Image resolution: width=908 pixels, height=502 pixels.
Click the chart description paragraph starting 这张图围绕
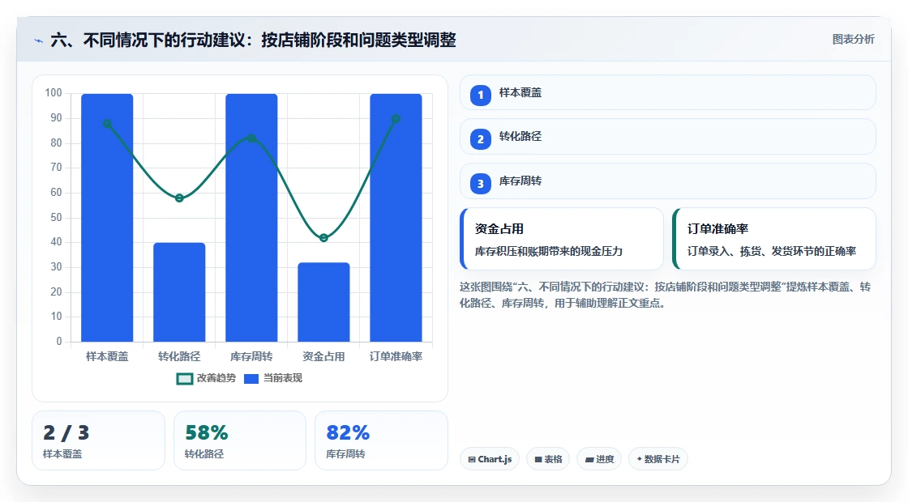pyautogui.click(x=666, y=295)
